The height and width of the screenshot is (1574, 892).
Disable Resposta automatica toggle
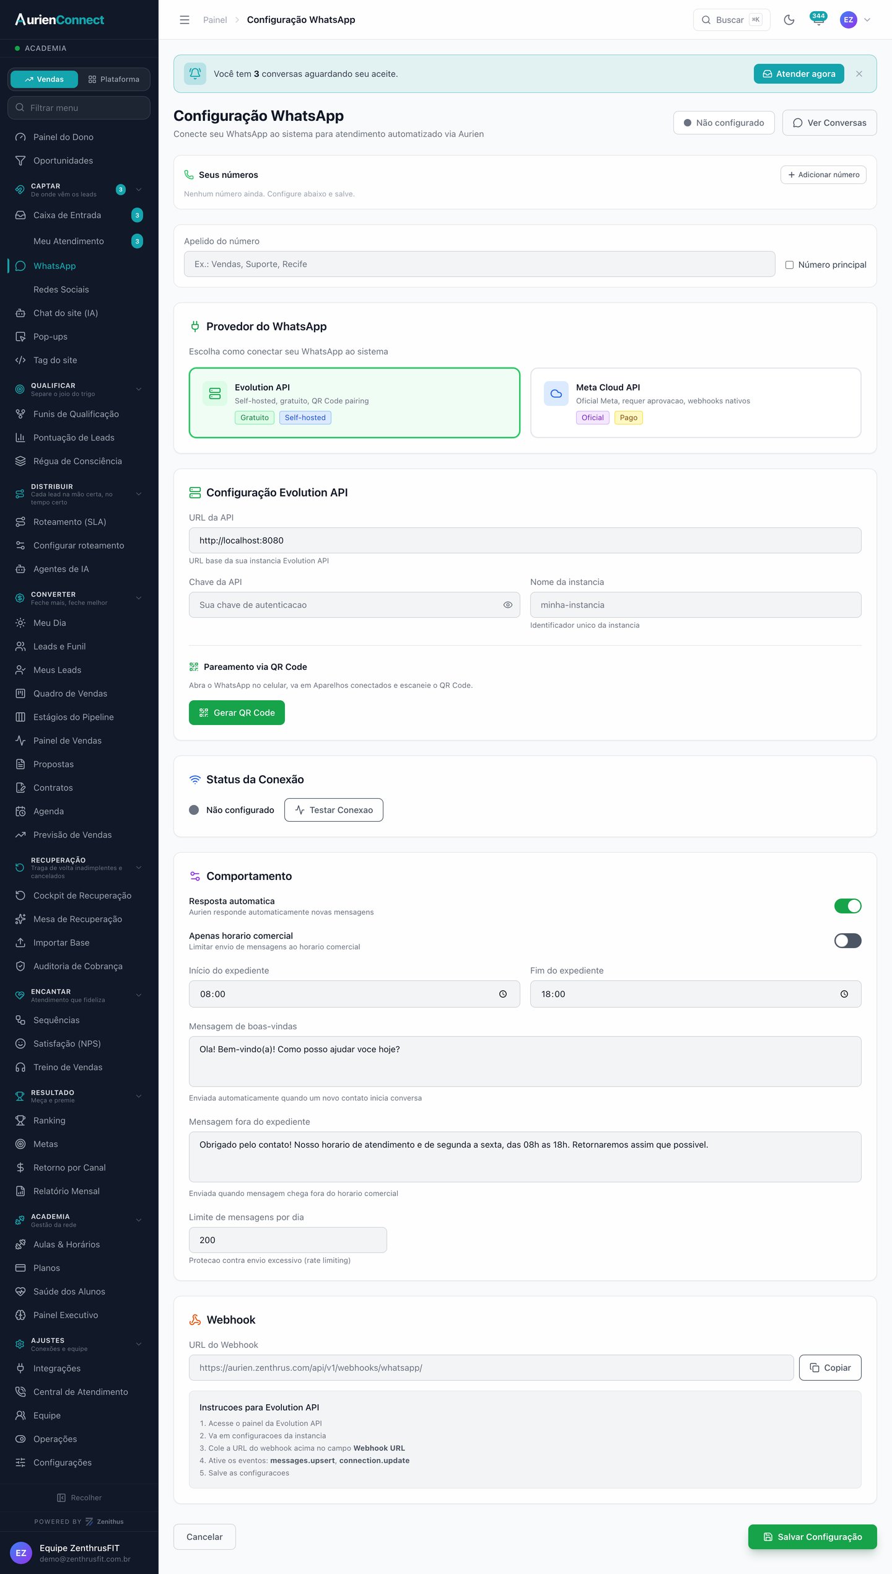pyautogui.click(x=847, y=906)
